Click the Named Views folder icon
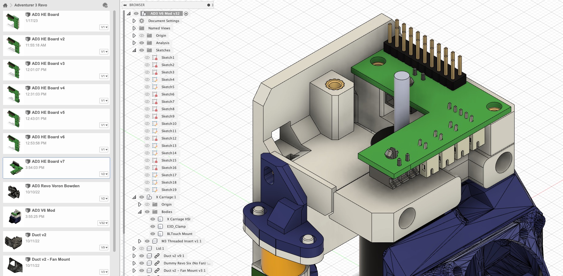 point(142,28)
